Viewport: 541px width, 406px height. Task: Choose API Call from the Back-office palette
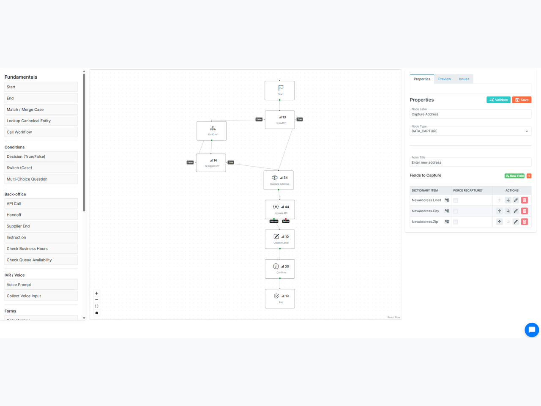(x=41, y=203)
